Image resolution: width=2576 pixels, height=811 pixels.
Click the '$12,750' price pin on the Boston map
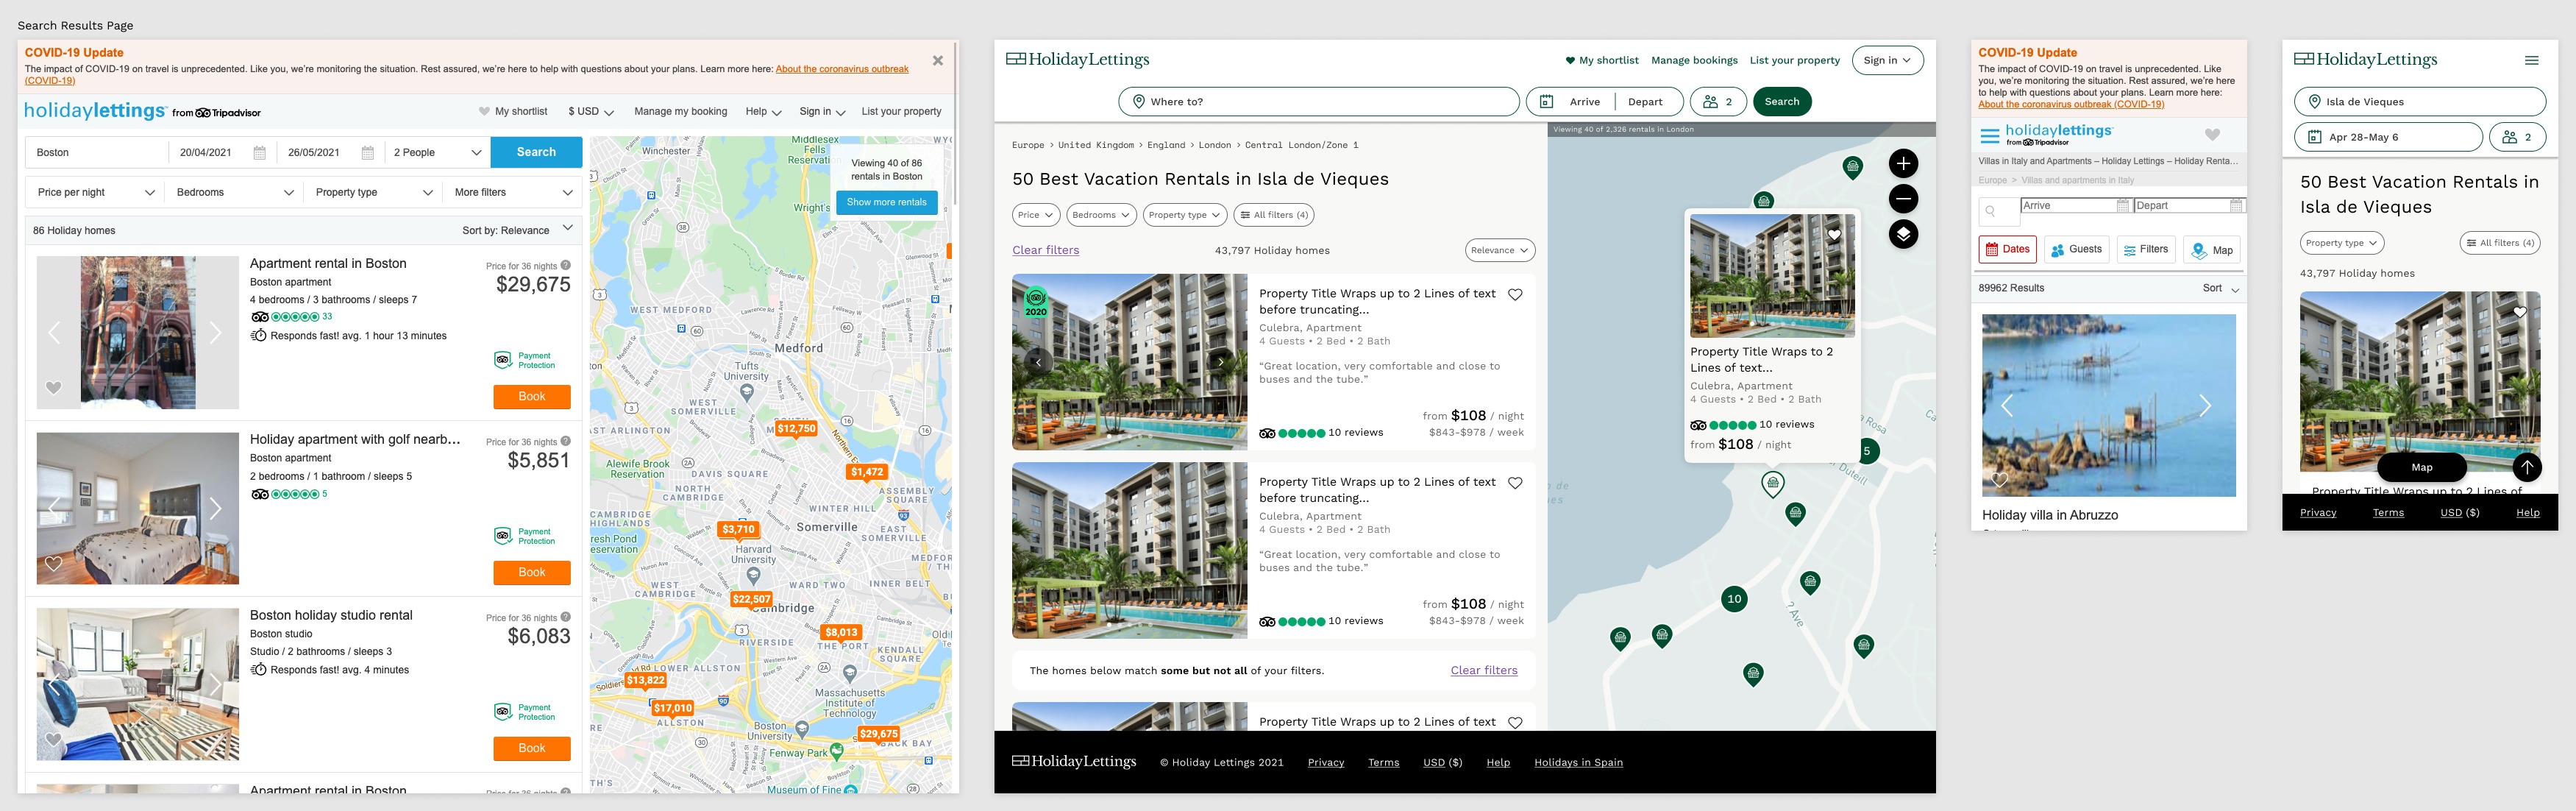(795, 427)
